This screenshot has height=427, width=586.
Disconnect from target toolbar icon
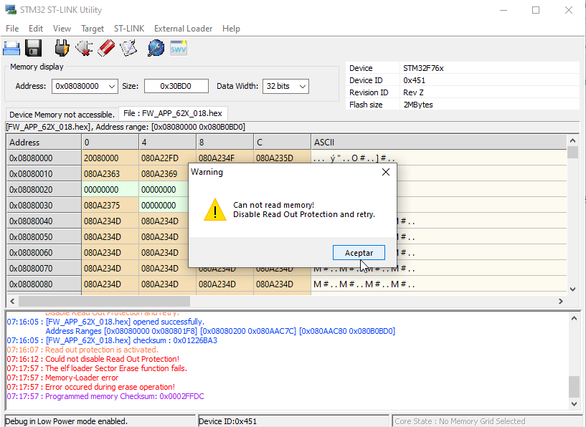[x=84, y=48]
